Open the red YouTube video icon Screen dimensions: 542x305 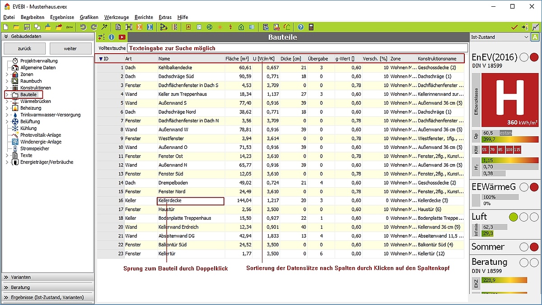pyautogui.click(x=121, y=37)
